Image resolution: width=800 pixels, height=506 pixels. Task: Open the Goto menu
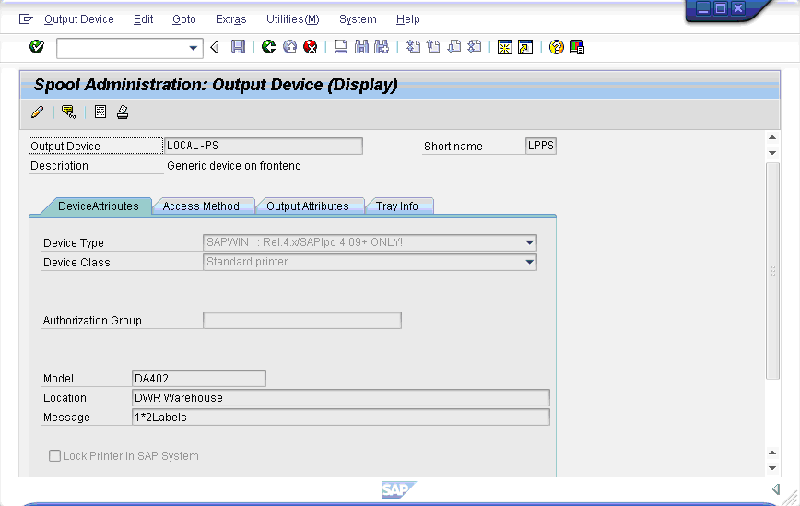click(184, 19)
